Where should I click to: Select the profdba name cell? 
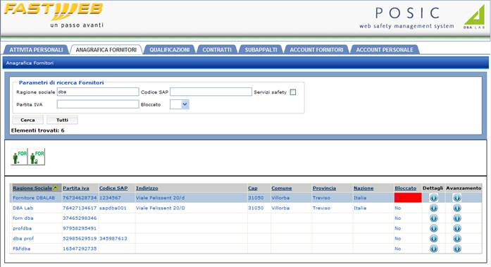[23, 228]
